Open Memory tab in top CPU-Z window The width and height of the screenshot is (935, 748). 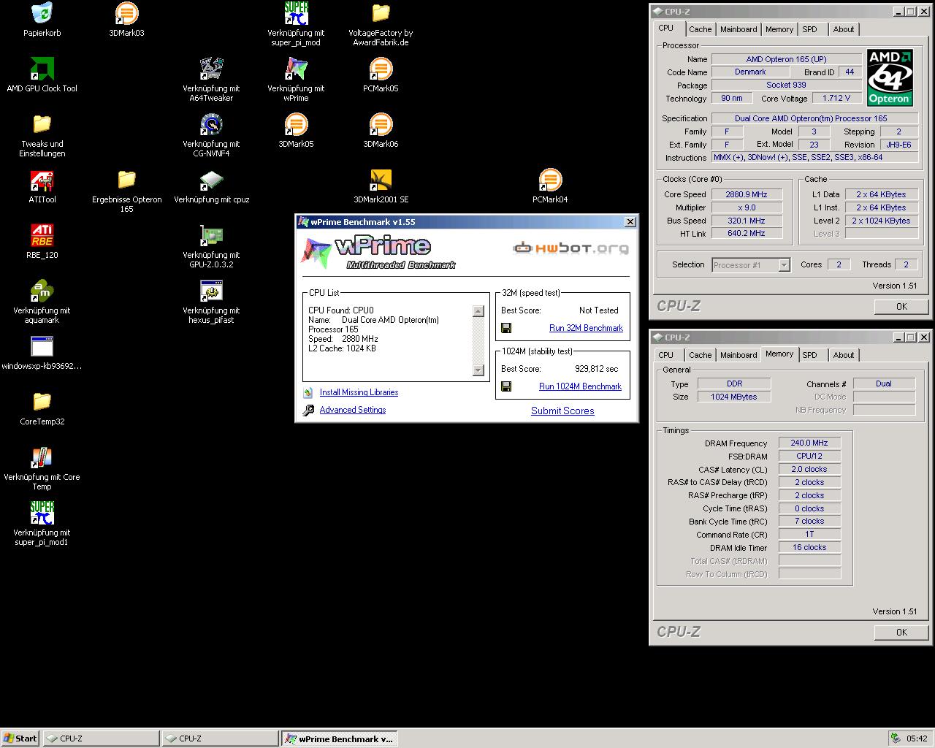[779, 29]
